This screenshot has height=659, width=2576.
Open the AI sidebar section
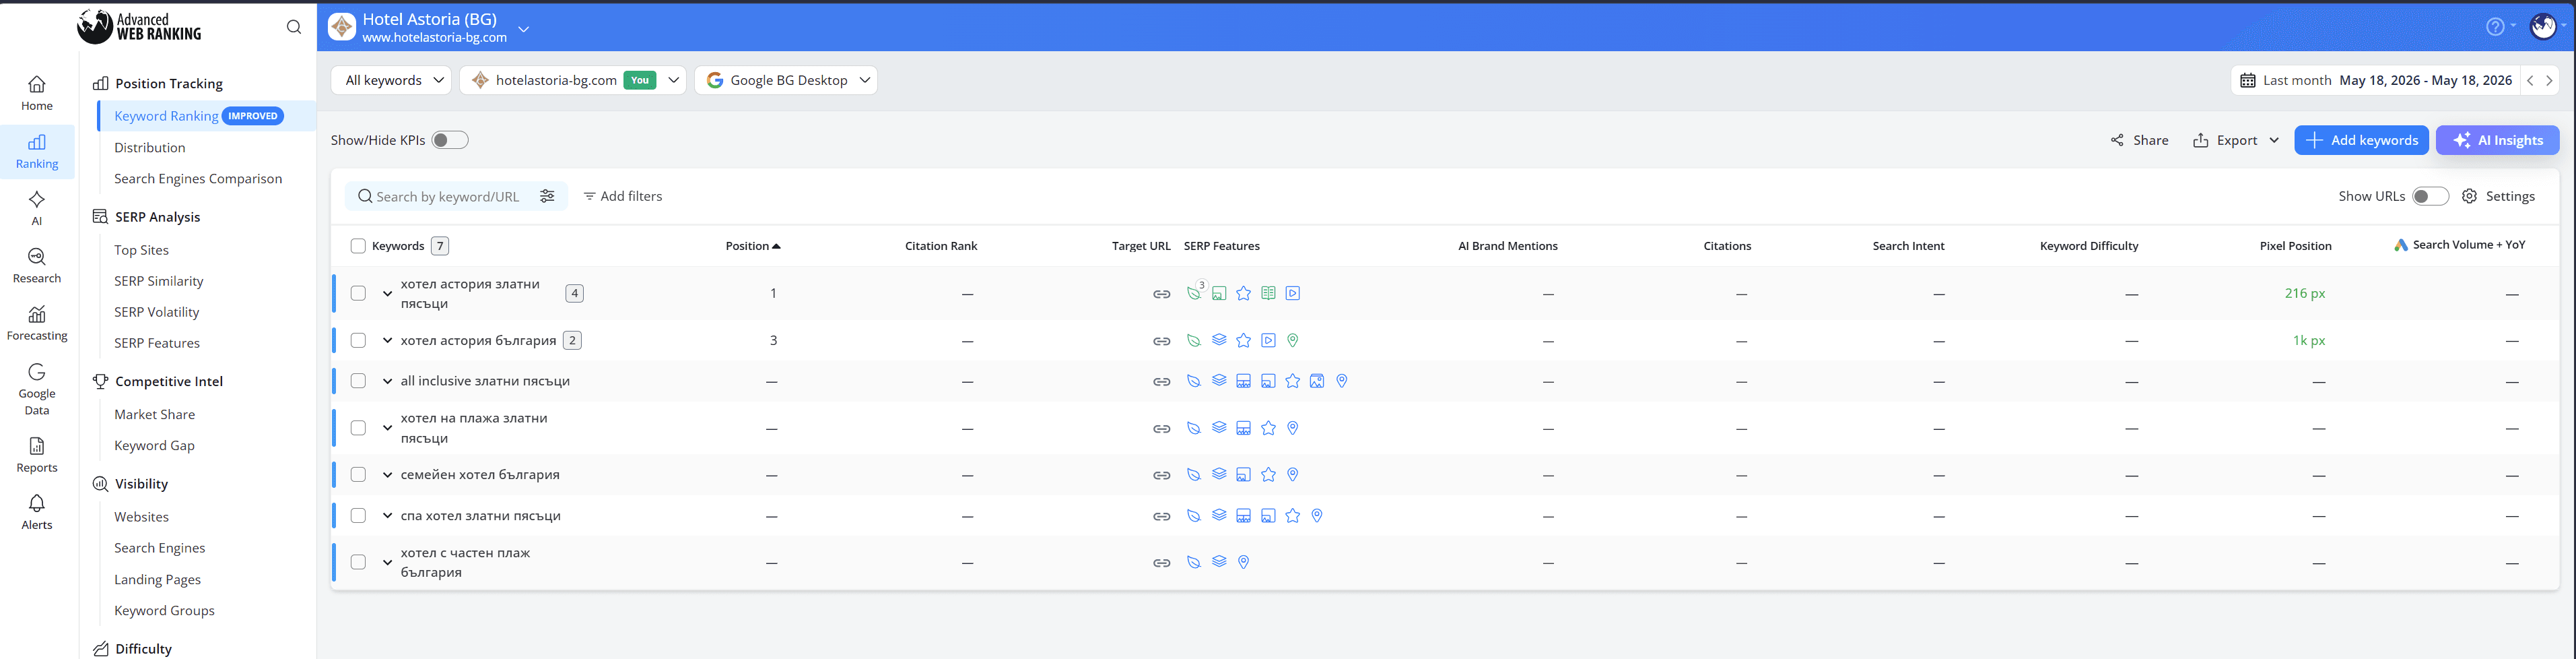[x=37, y=208]
